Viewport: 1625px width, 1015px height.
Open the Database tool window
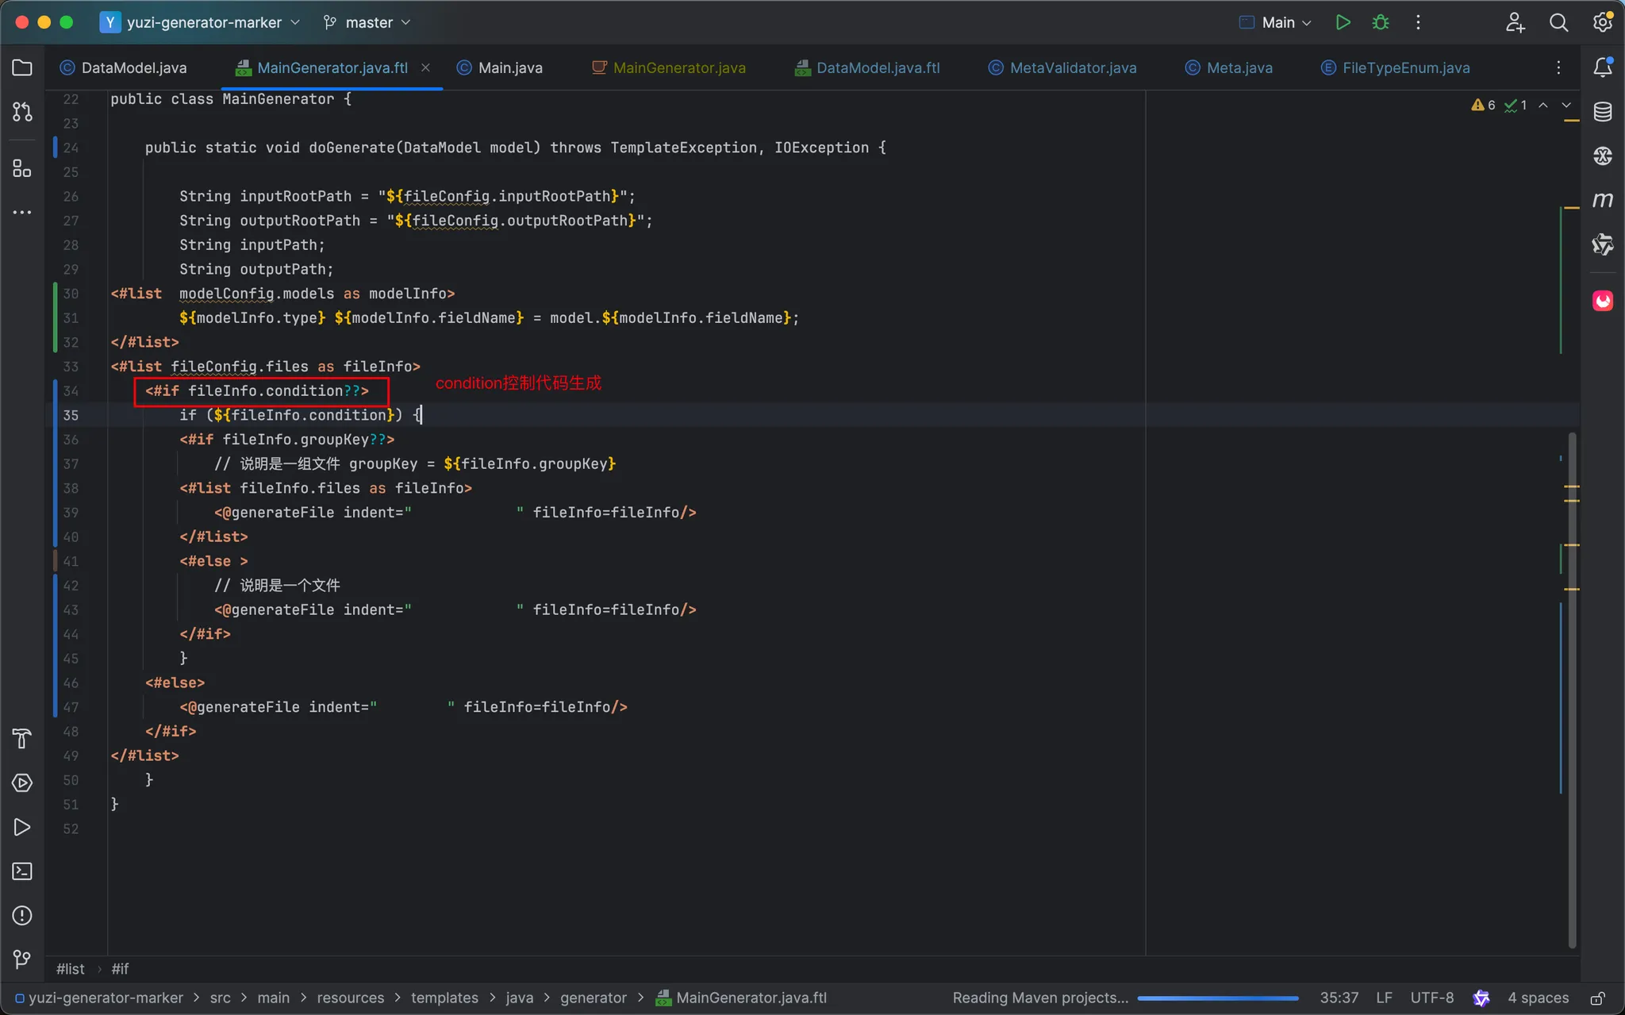(1602, 112)
